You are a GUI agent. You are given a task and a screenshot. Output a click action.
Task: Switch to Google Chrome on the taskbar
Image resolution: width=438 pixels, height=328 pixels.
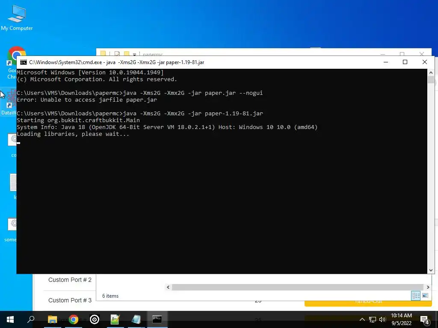(x=74, y=319)
